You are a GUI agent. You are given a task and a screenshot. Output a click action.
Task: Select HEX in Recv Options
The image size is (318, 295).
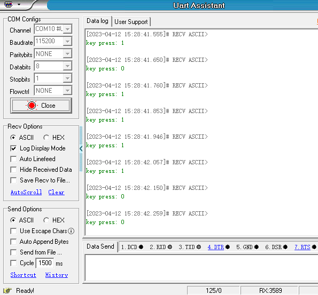pyautogui.click(x=54, y=138)
